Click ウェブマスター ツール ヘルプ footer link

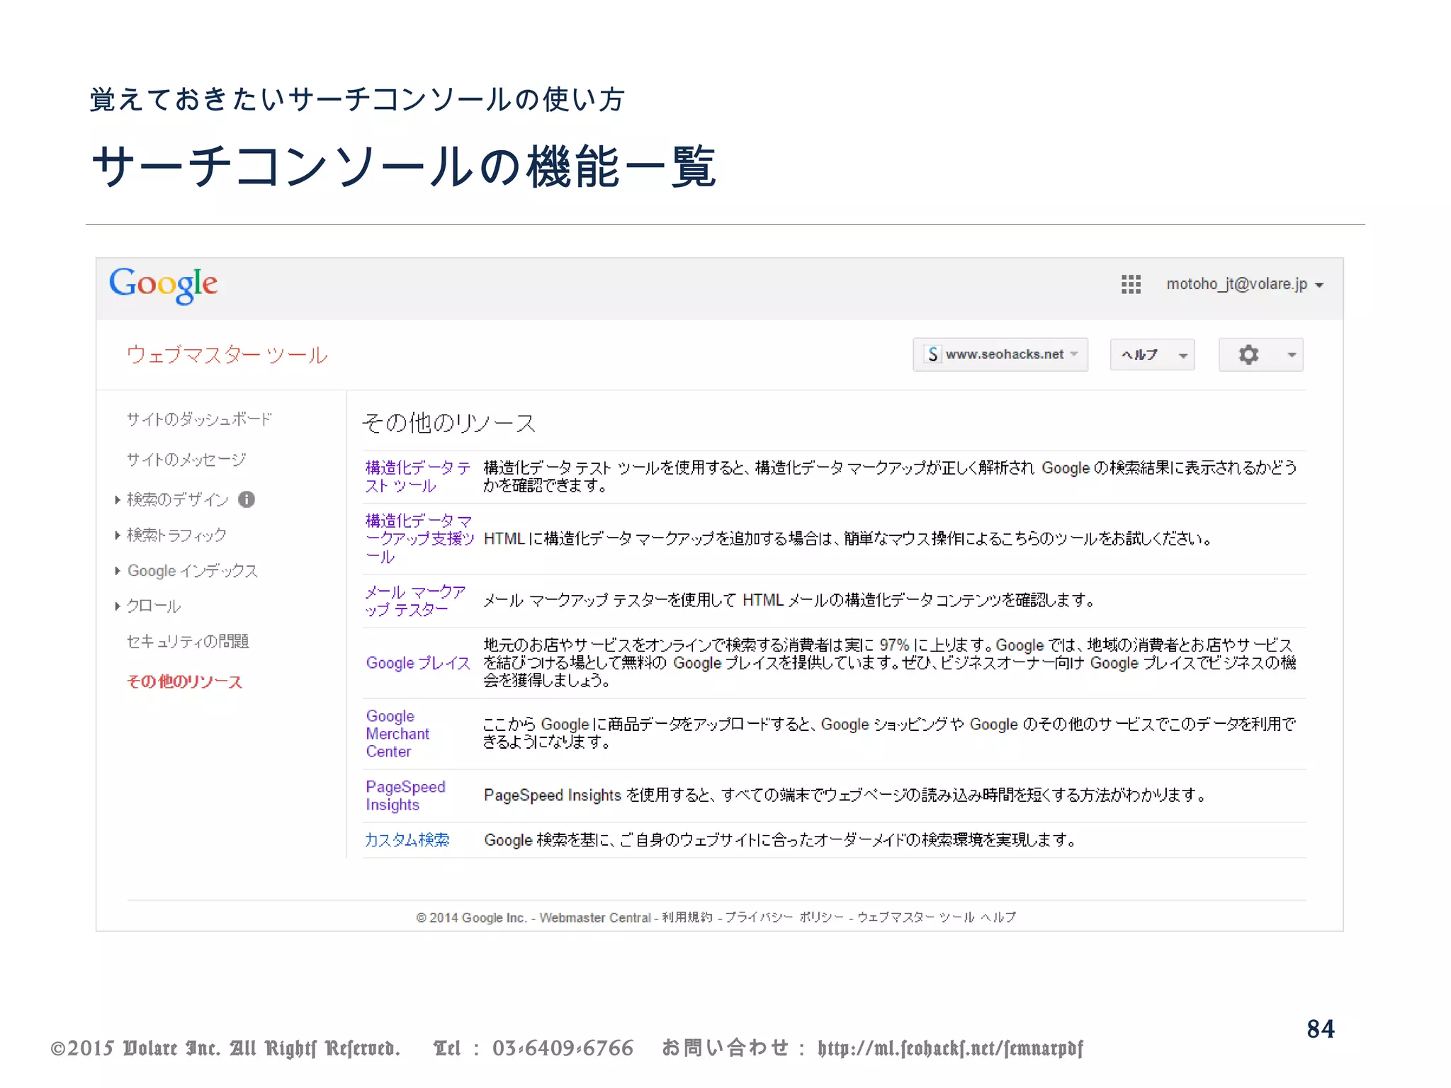click(x=937, y=918)
